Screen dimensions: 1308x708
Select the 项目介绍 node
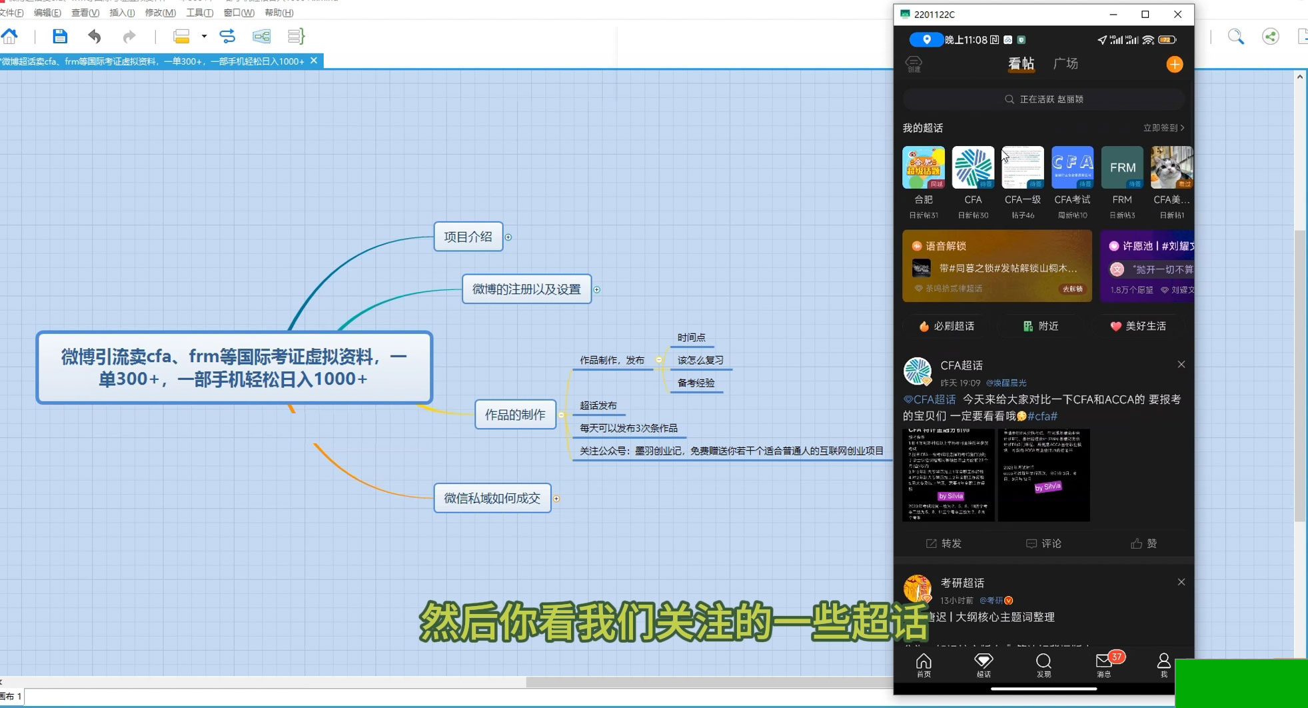468,237
